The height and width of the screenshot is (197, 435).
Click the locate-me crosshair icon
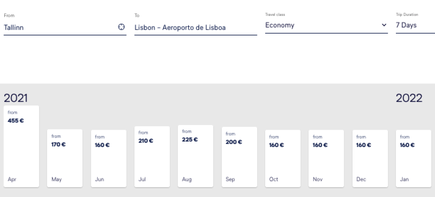121,27
